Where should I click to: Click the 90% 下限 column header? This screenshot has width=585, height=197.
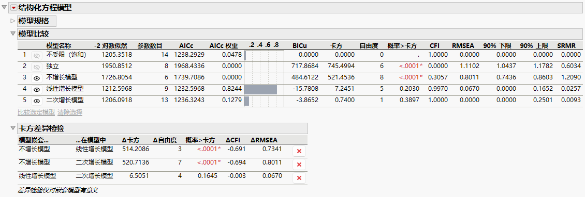(498, 46)
